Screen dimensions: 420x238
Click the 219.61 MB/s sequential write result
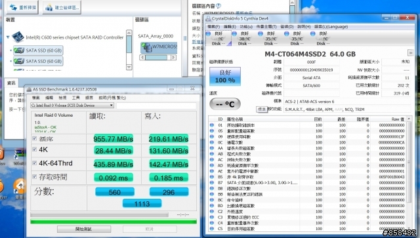point(169,139)
